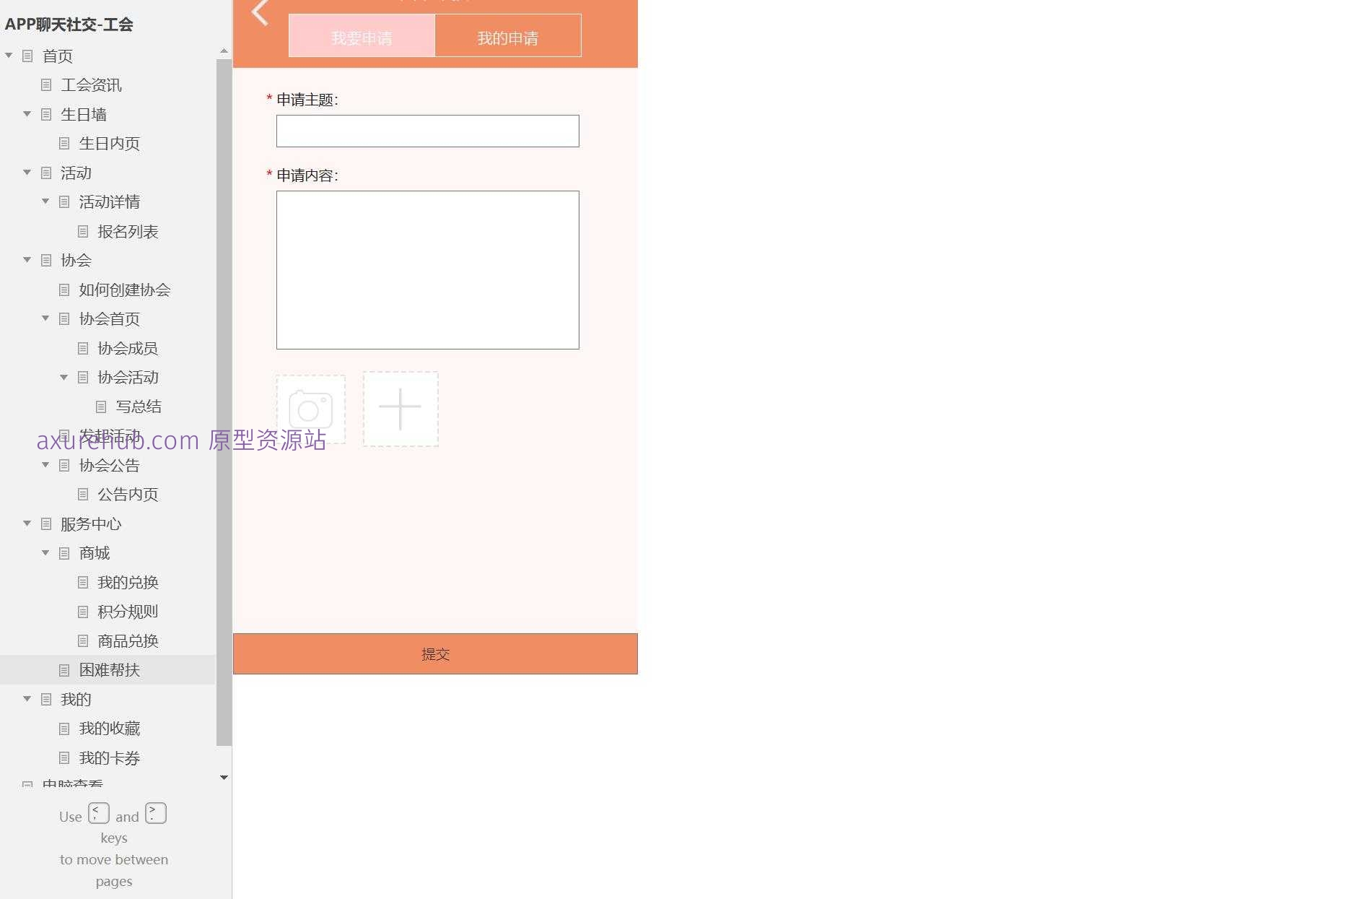1366x899 pixels.
Task: Click the plus icon to add attachment
Action: (400, 408)
